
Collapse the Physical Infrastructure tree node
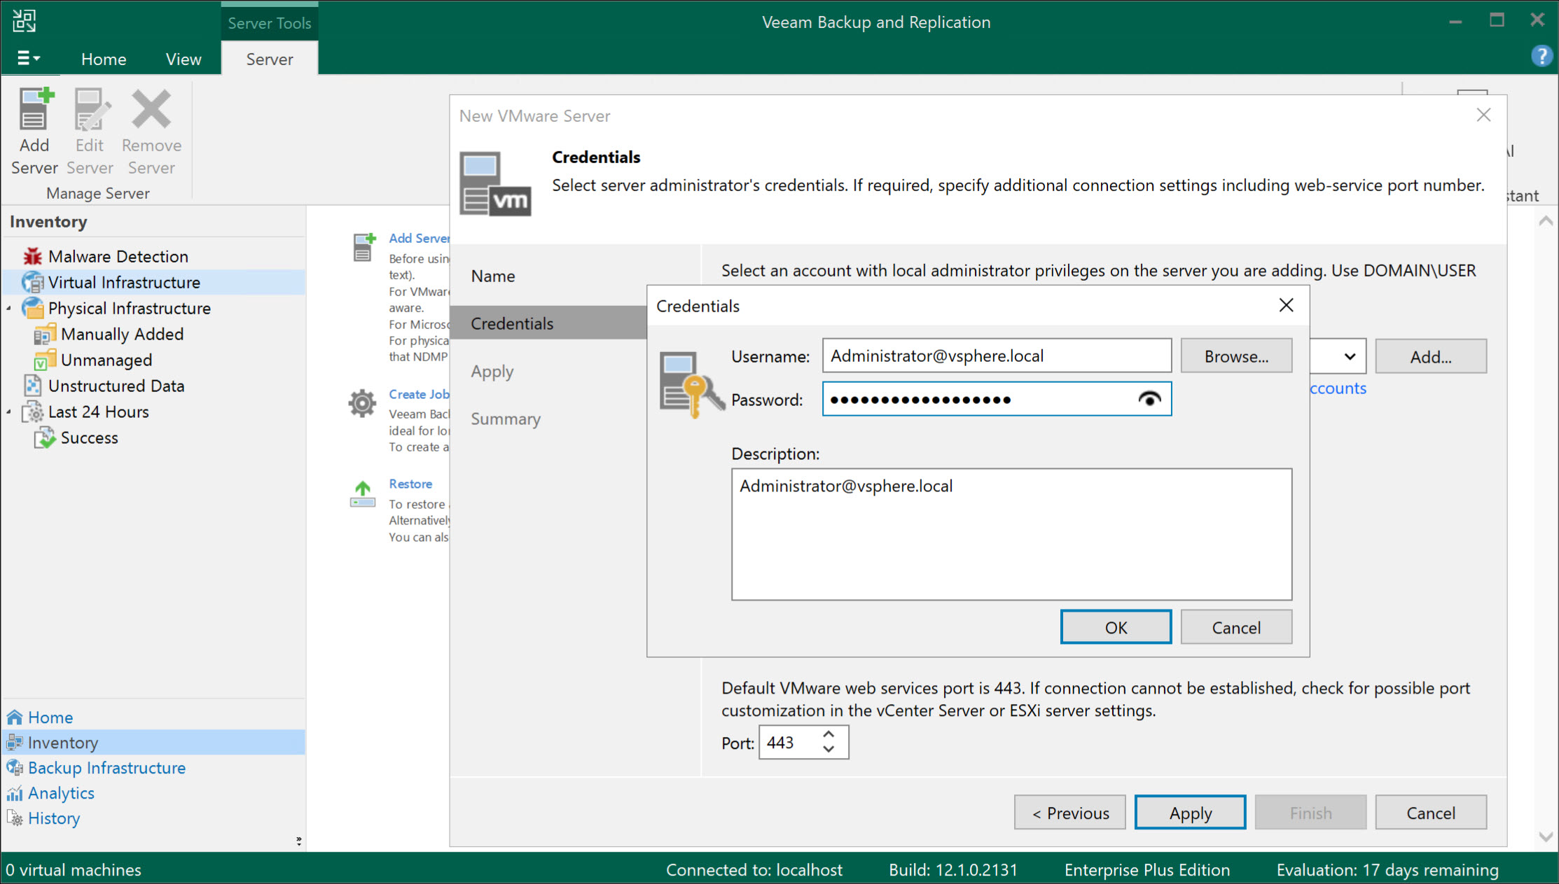(9, 308)
